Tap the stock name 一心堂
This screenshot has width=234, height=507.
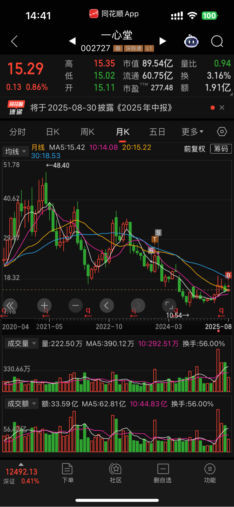[117, 35]
